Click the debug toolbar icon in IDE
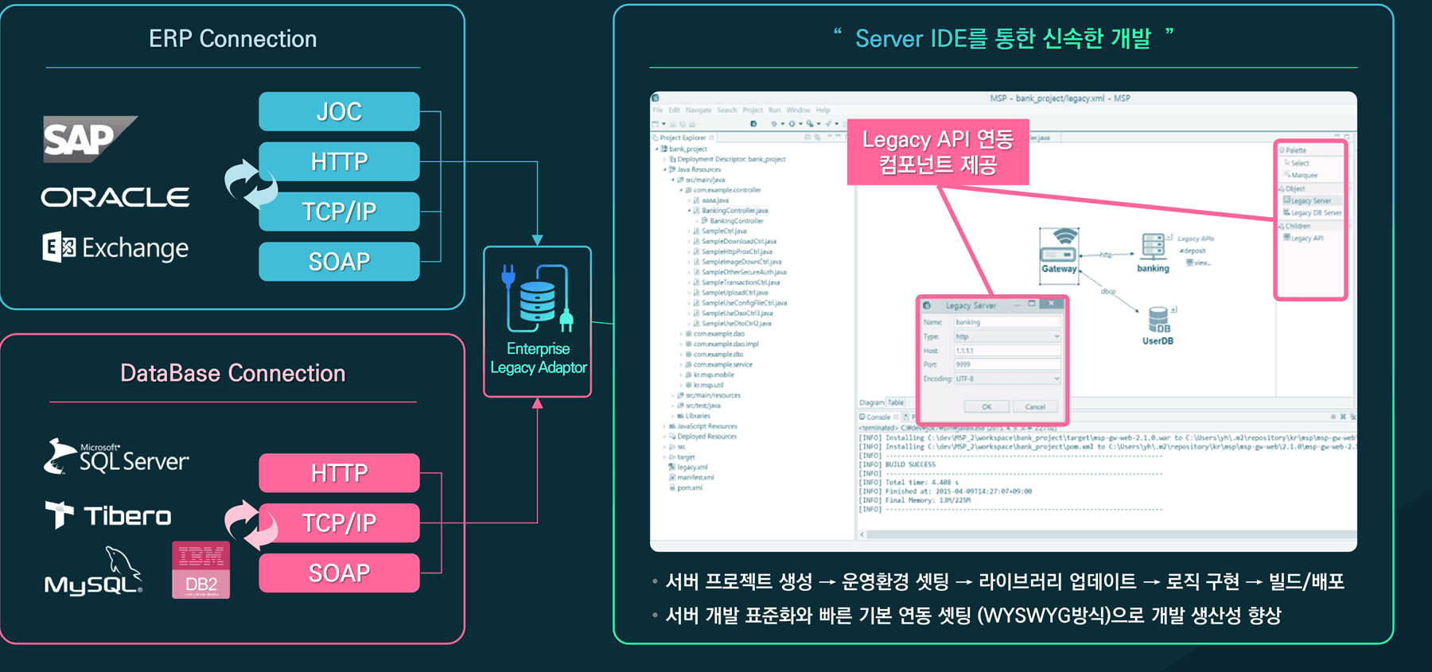This screenshot has width=1432, height=672. 774,123
